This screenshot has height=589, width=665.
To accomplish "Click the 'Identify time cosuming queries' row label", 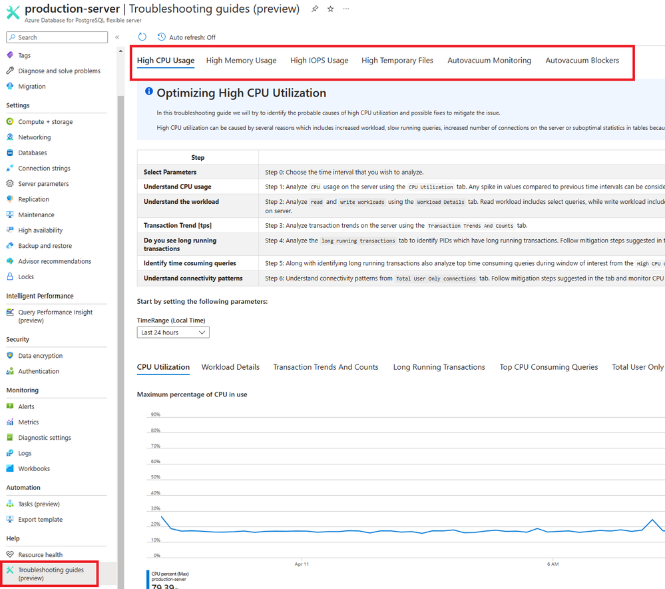I will coord(190,263).
